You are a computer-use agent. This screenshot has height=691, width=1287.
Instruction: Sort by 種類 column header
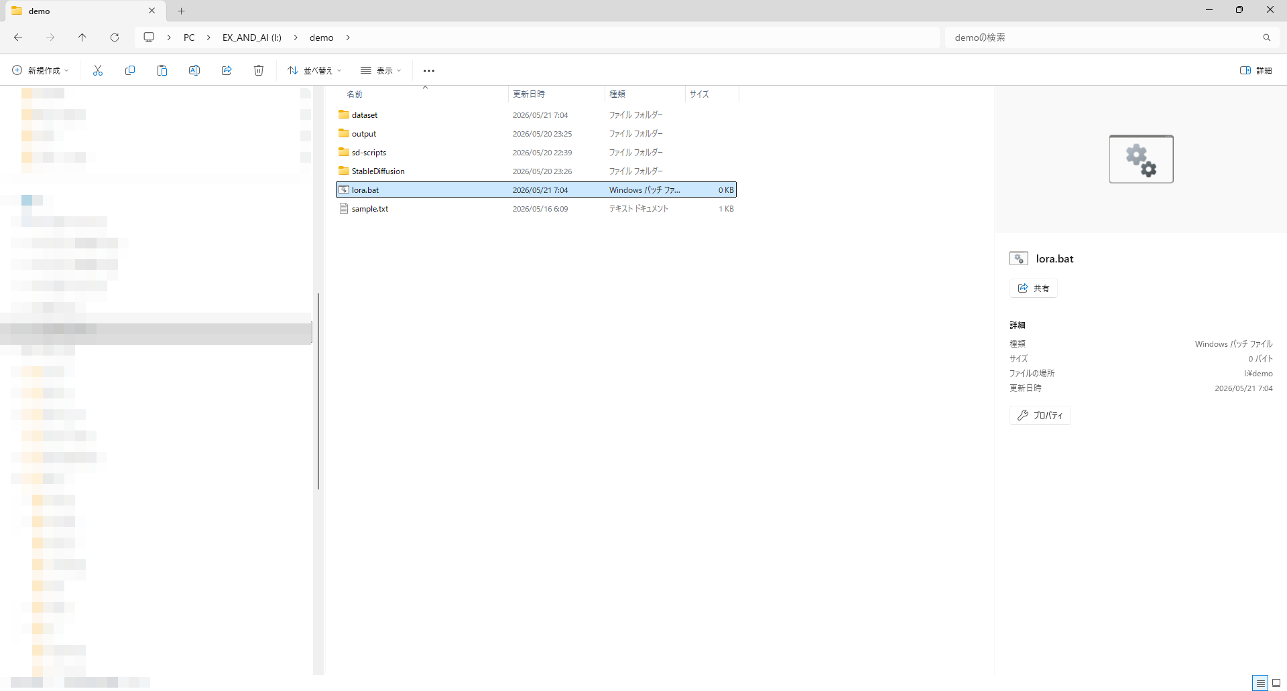617,94
